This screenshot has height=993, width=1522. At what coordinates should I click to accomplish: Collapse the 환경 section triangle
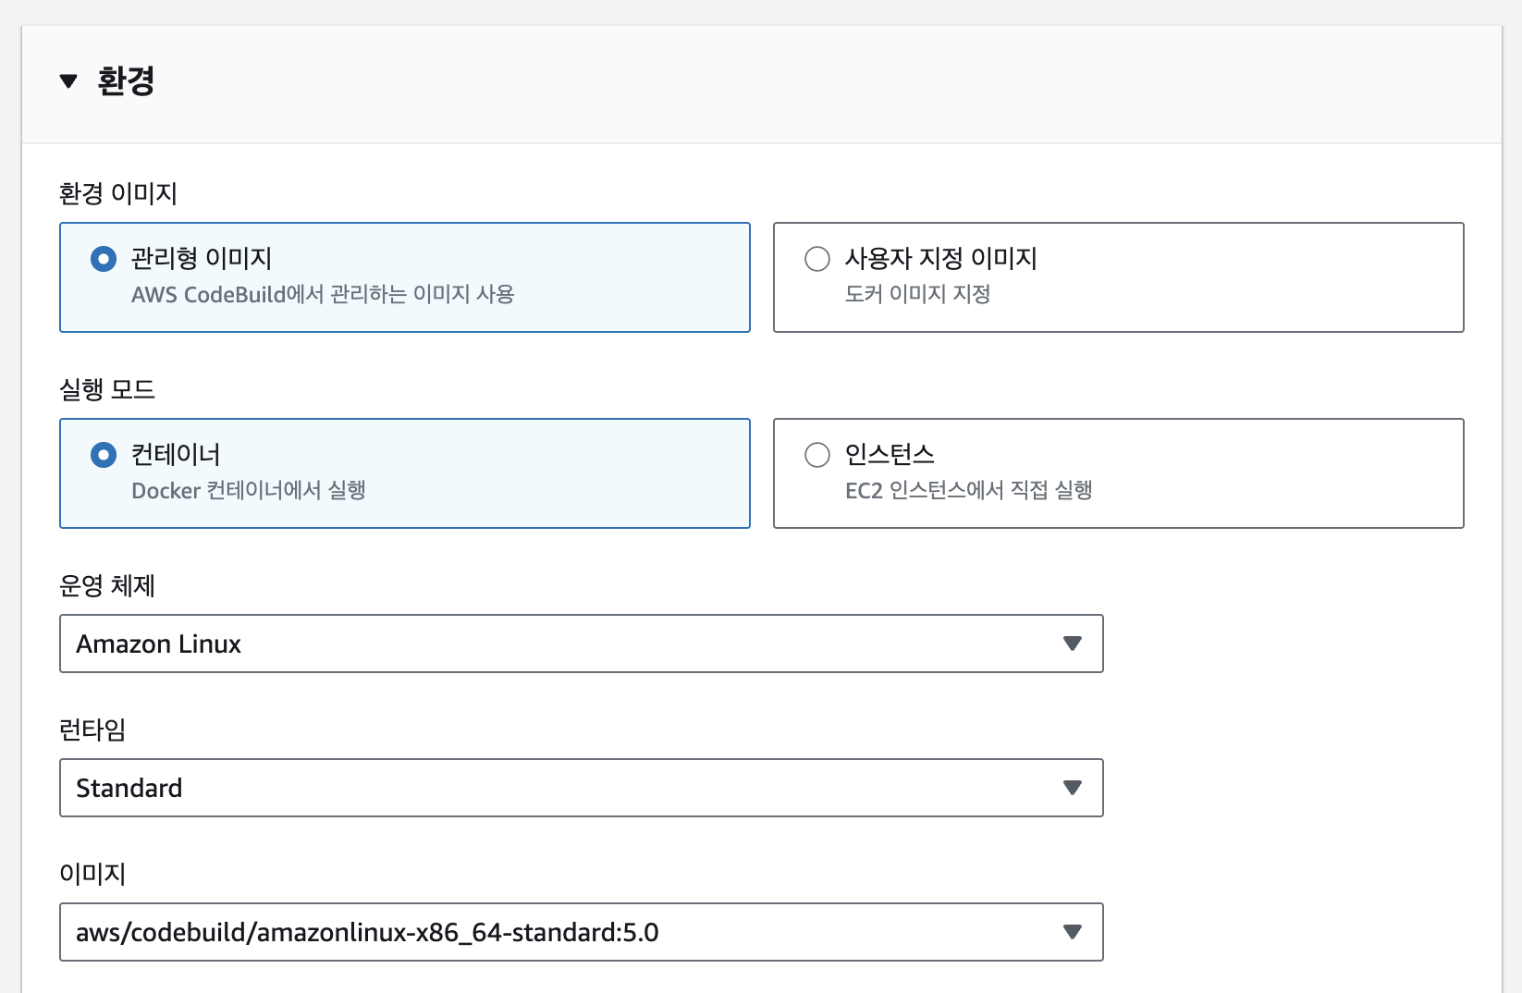tap(68, 81)
